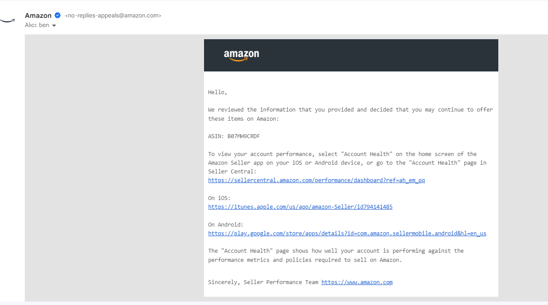Image resolution: width=548 pixels, height=305 pixels.
Task: Open the Google Play sellermobile link
Action: [x=347, y=233]
